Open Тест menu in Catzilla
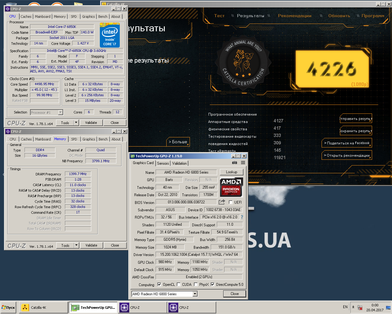This screenshot has width=392, height=314. (x=219, y=16)
